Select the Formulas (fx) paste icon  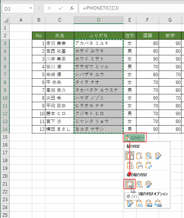[x=140, y=156]
